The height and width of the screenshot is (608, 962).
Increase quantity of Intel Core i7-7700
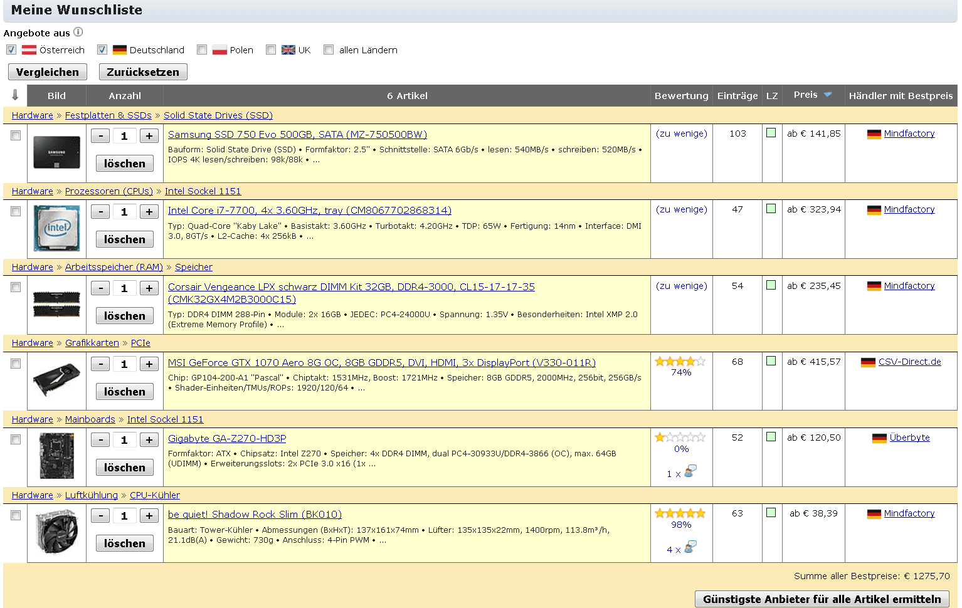click(149, 211)
